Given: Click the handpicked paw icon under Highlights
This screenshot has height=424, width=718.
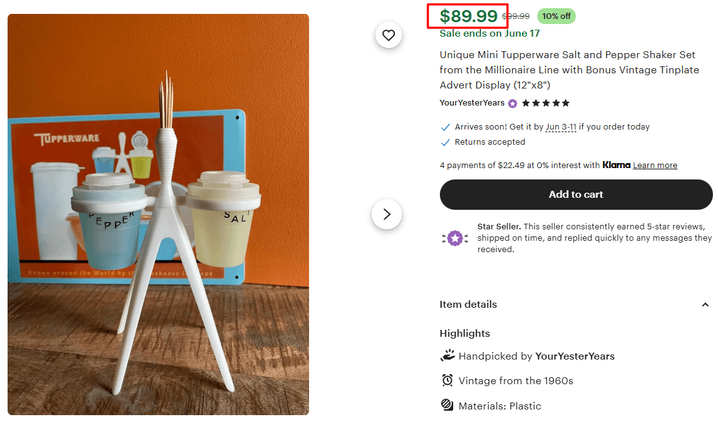Looking at the screenshot, I should tap(447, 356).
